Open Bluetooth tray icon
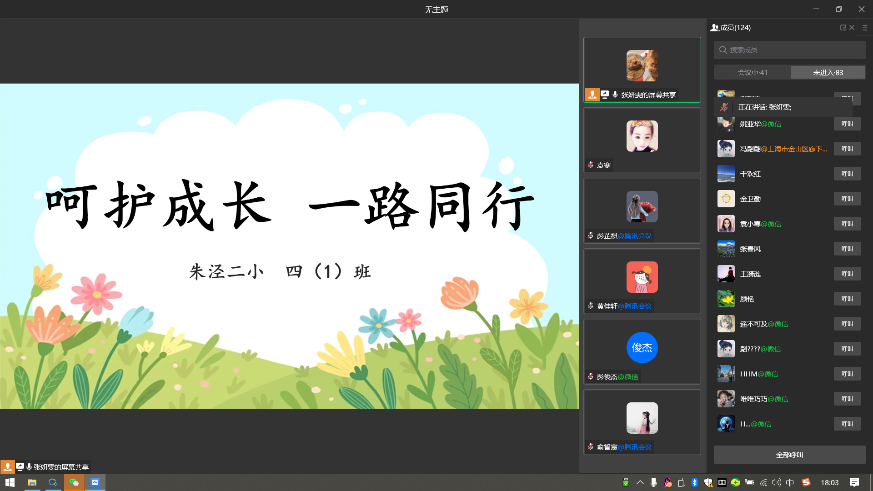Screen dimensions: 873x491 point(694,482)
